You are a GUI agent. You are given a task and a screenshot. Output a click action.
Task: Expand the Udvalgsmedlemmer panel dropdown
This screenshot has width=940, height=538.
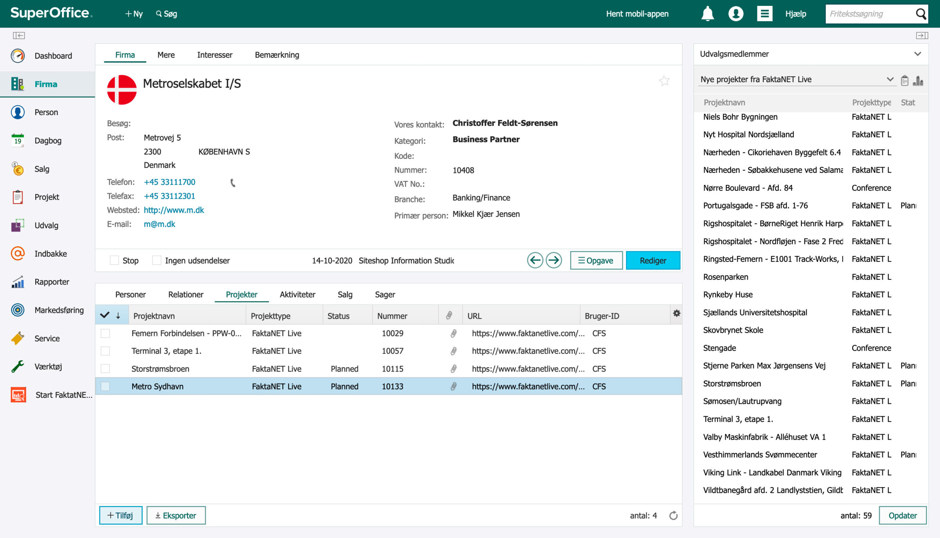click(918, 54)
